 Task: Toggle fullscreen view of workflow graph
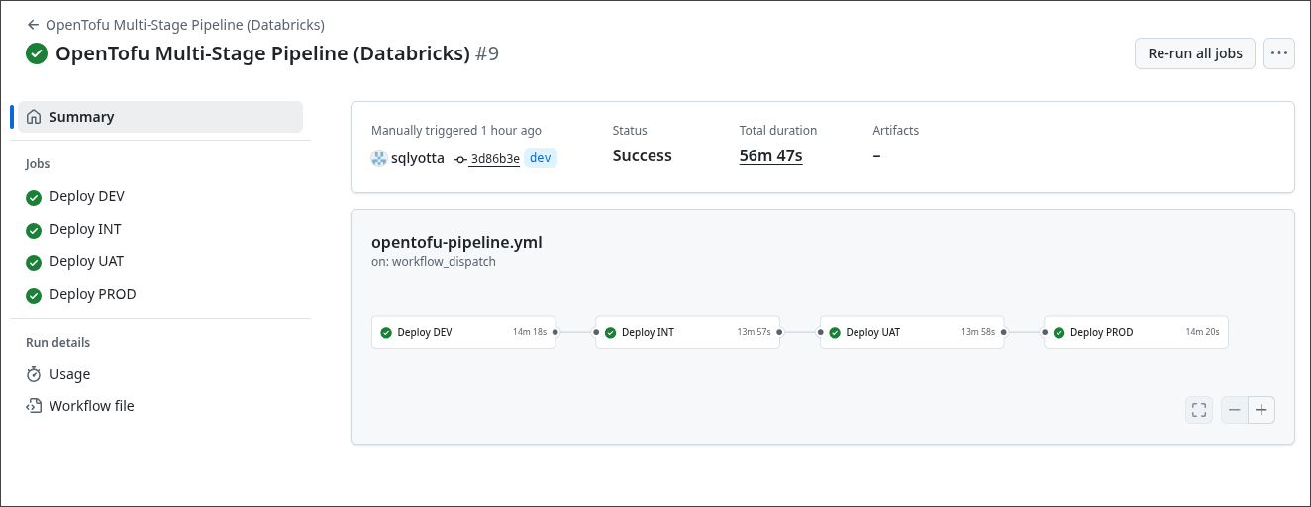tap(1199, 410)
